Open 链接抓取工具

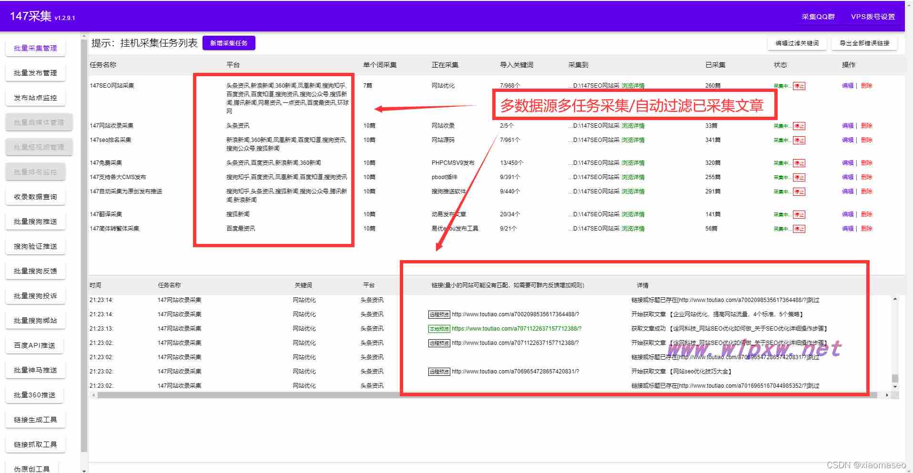point(35,444)
